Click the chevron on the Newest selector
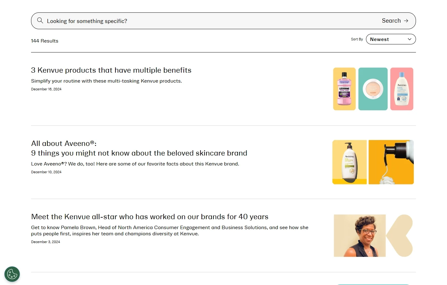This screenshot has width=447, height=285. (x=409, y=39)
